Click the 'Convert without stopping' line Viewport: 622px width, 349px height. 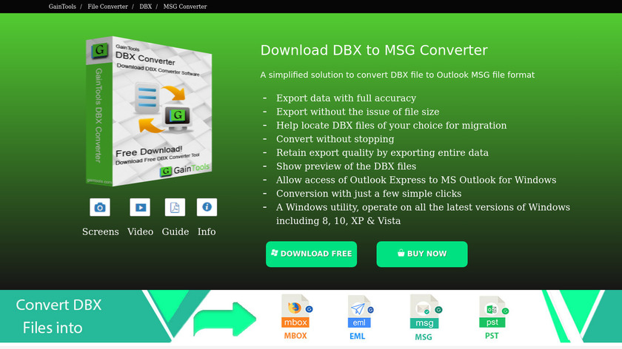335,139
